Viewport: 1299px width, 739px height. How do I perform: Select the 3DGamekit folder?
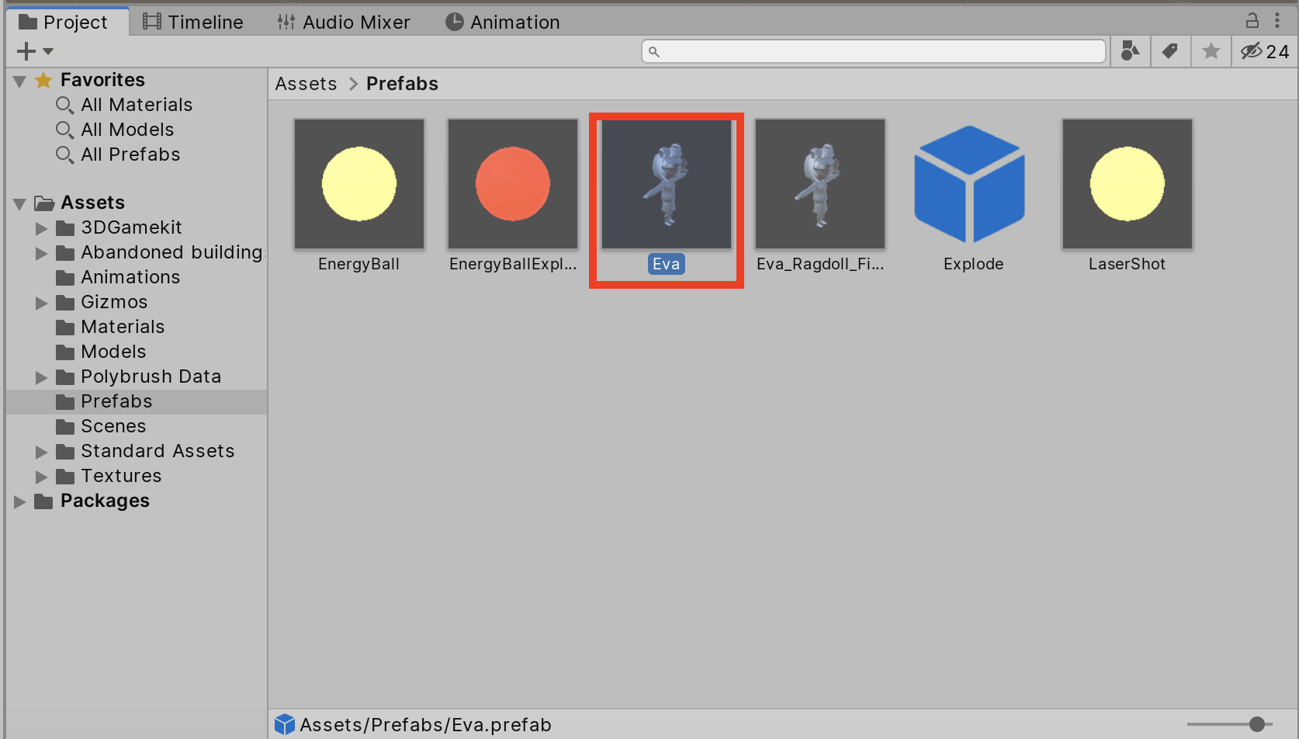click(131, 227)
